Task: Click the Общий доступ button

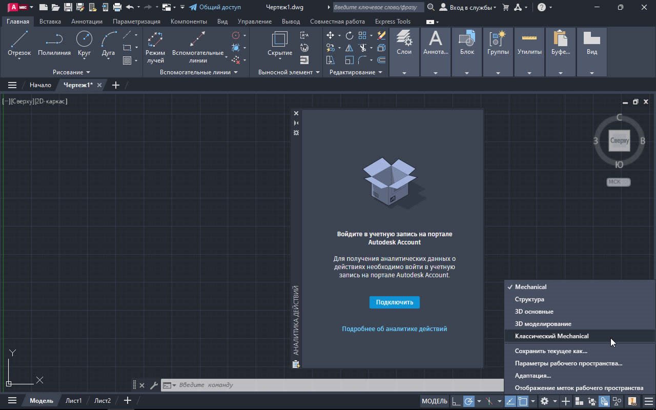Action: coord(215,7)
